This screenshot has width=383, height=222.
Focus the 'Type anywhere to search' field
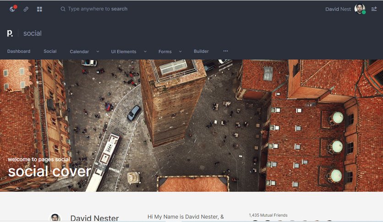[98, 9]
